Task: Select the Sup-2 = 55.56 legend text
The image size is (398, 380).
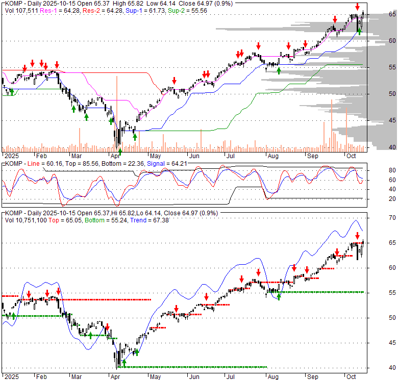Action: (187, 11)
